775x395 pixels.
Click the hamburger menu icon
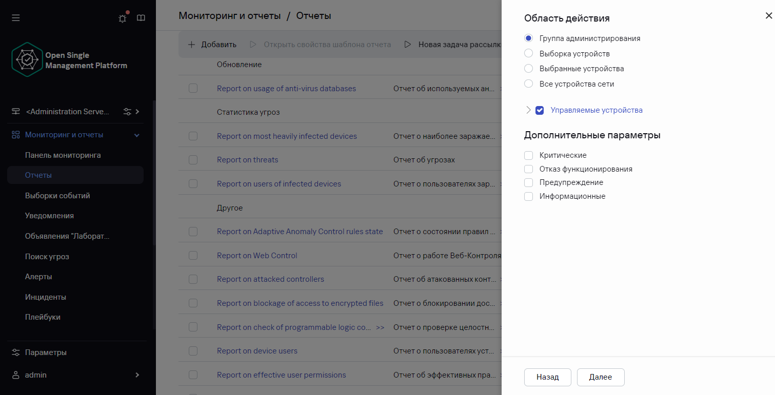point(16,18)
